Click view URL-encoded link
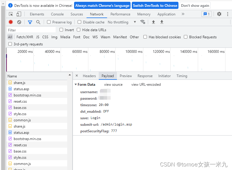The image size is (232, 170). 146,85
